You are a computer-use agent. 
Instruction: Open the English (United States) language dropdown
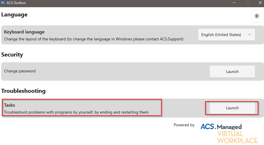point(226,35)
